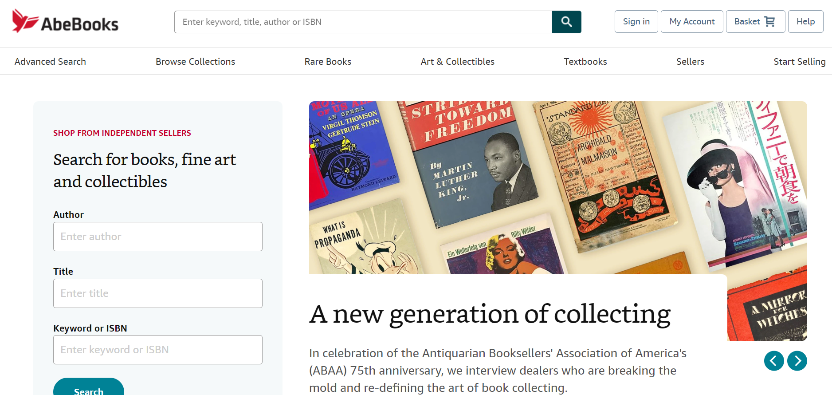Image resolution: width=832 pixels, height=395 pixels.
Task: Go to Textbooks section
Action: pyautogui.click(x=585, y=62)
